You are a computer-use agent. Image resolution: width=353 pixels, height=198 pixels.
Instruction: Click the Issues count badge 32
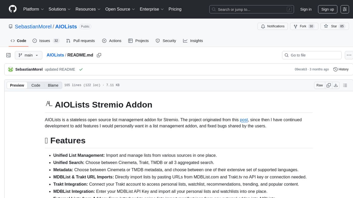[x=56, y=41]
